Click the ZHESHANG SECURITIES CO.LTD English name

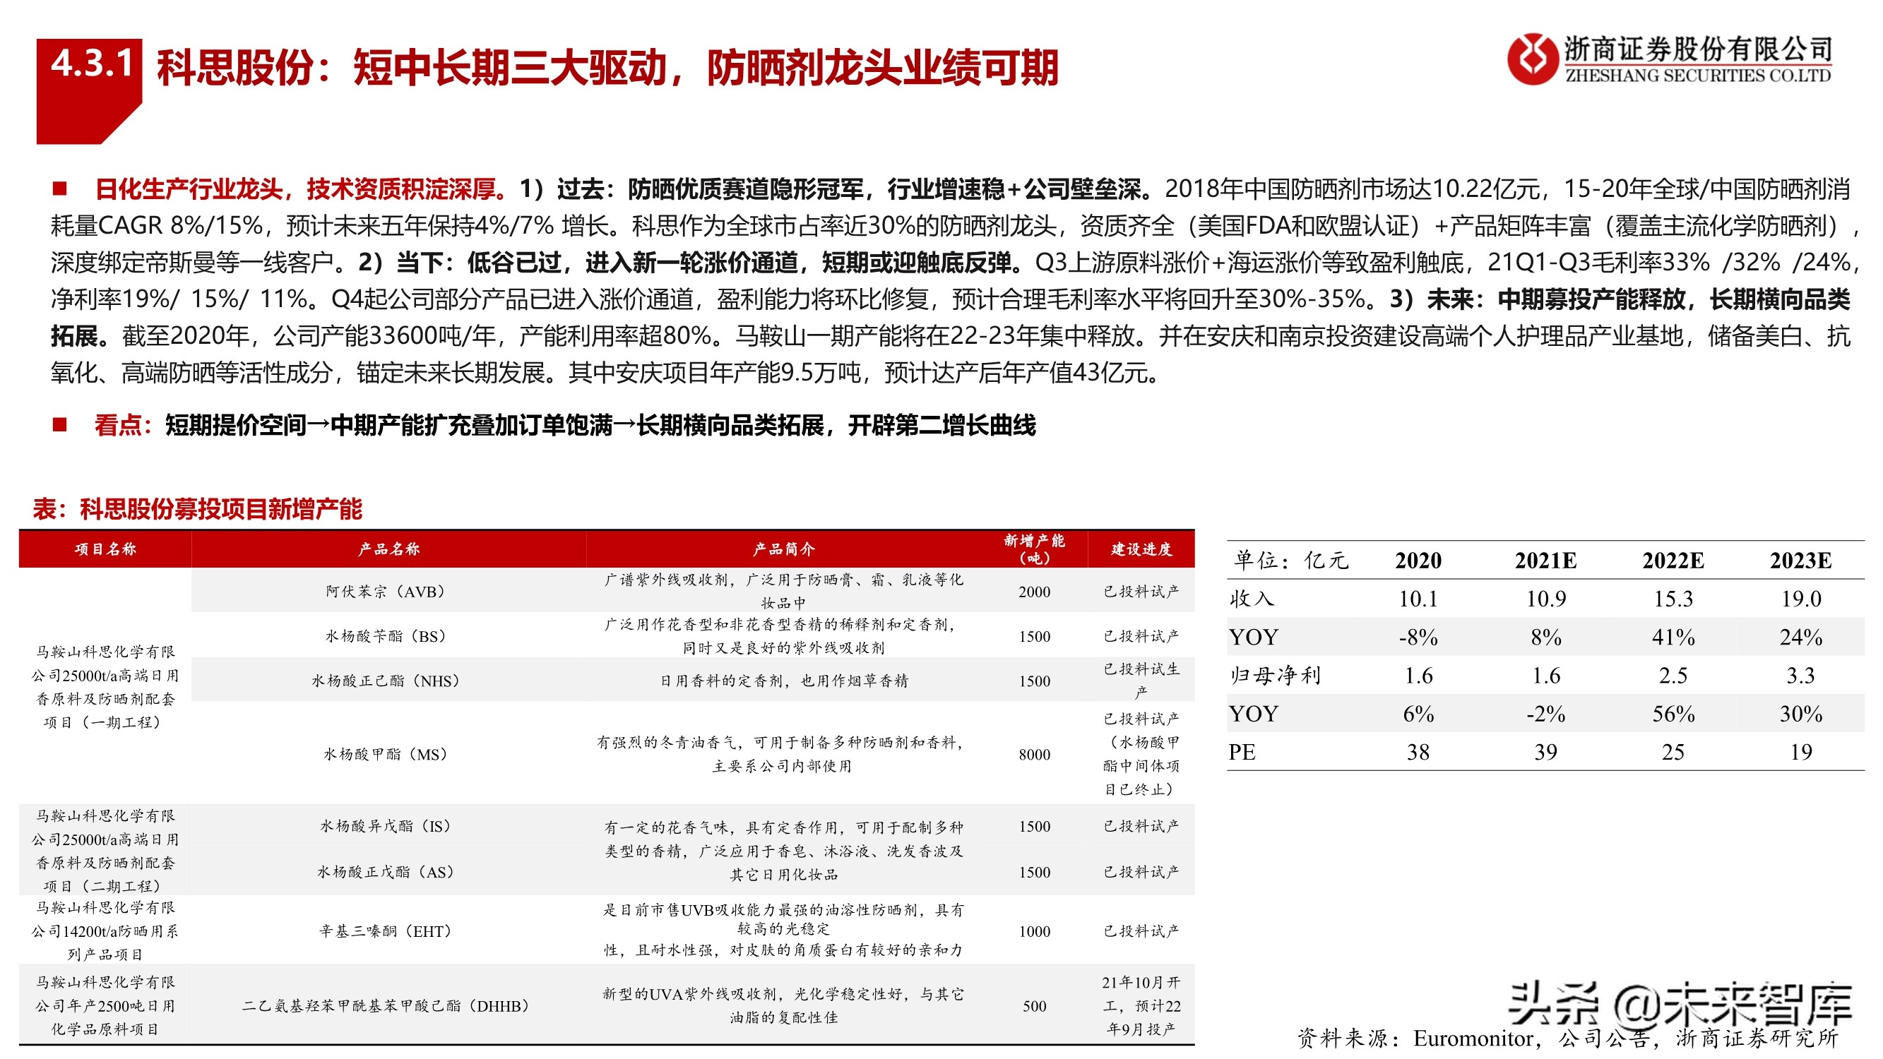1697,76
